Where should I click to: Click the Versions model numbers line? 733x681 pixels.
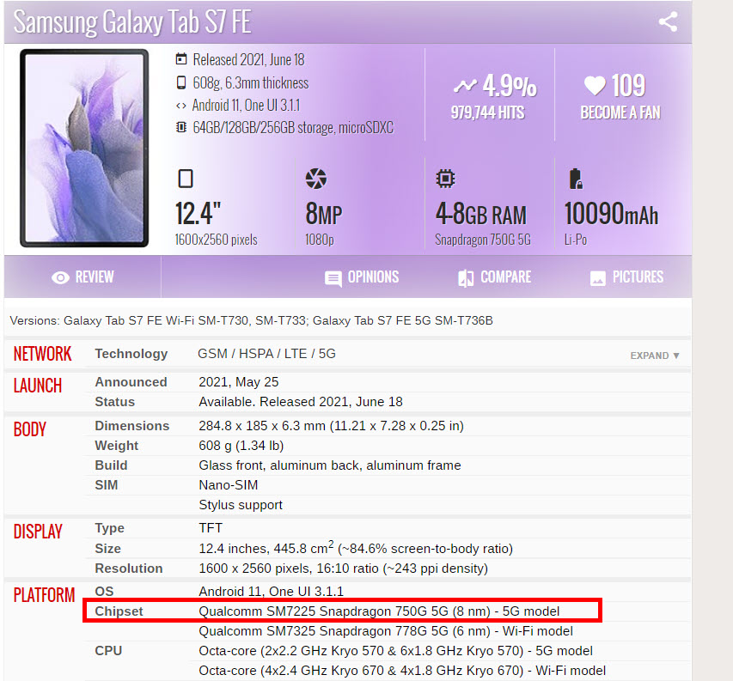252,321
